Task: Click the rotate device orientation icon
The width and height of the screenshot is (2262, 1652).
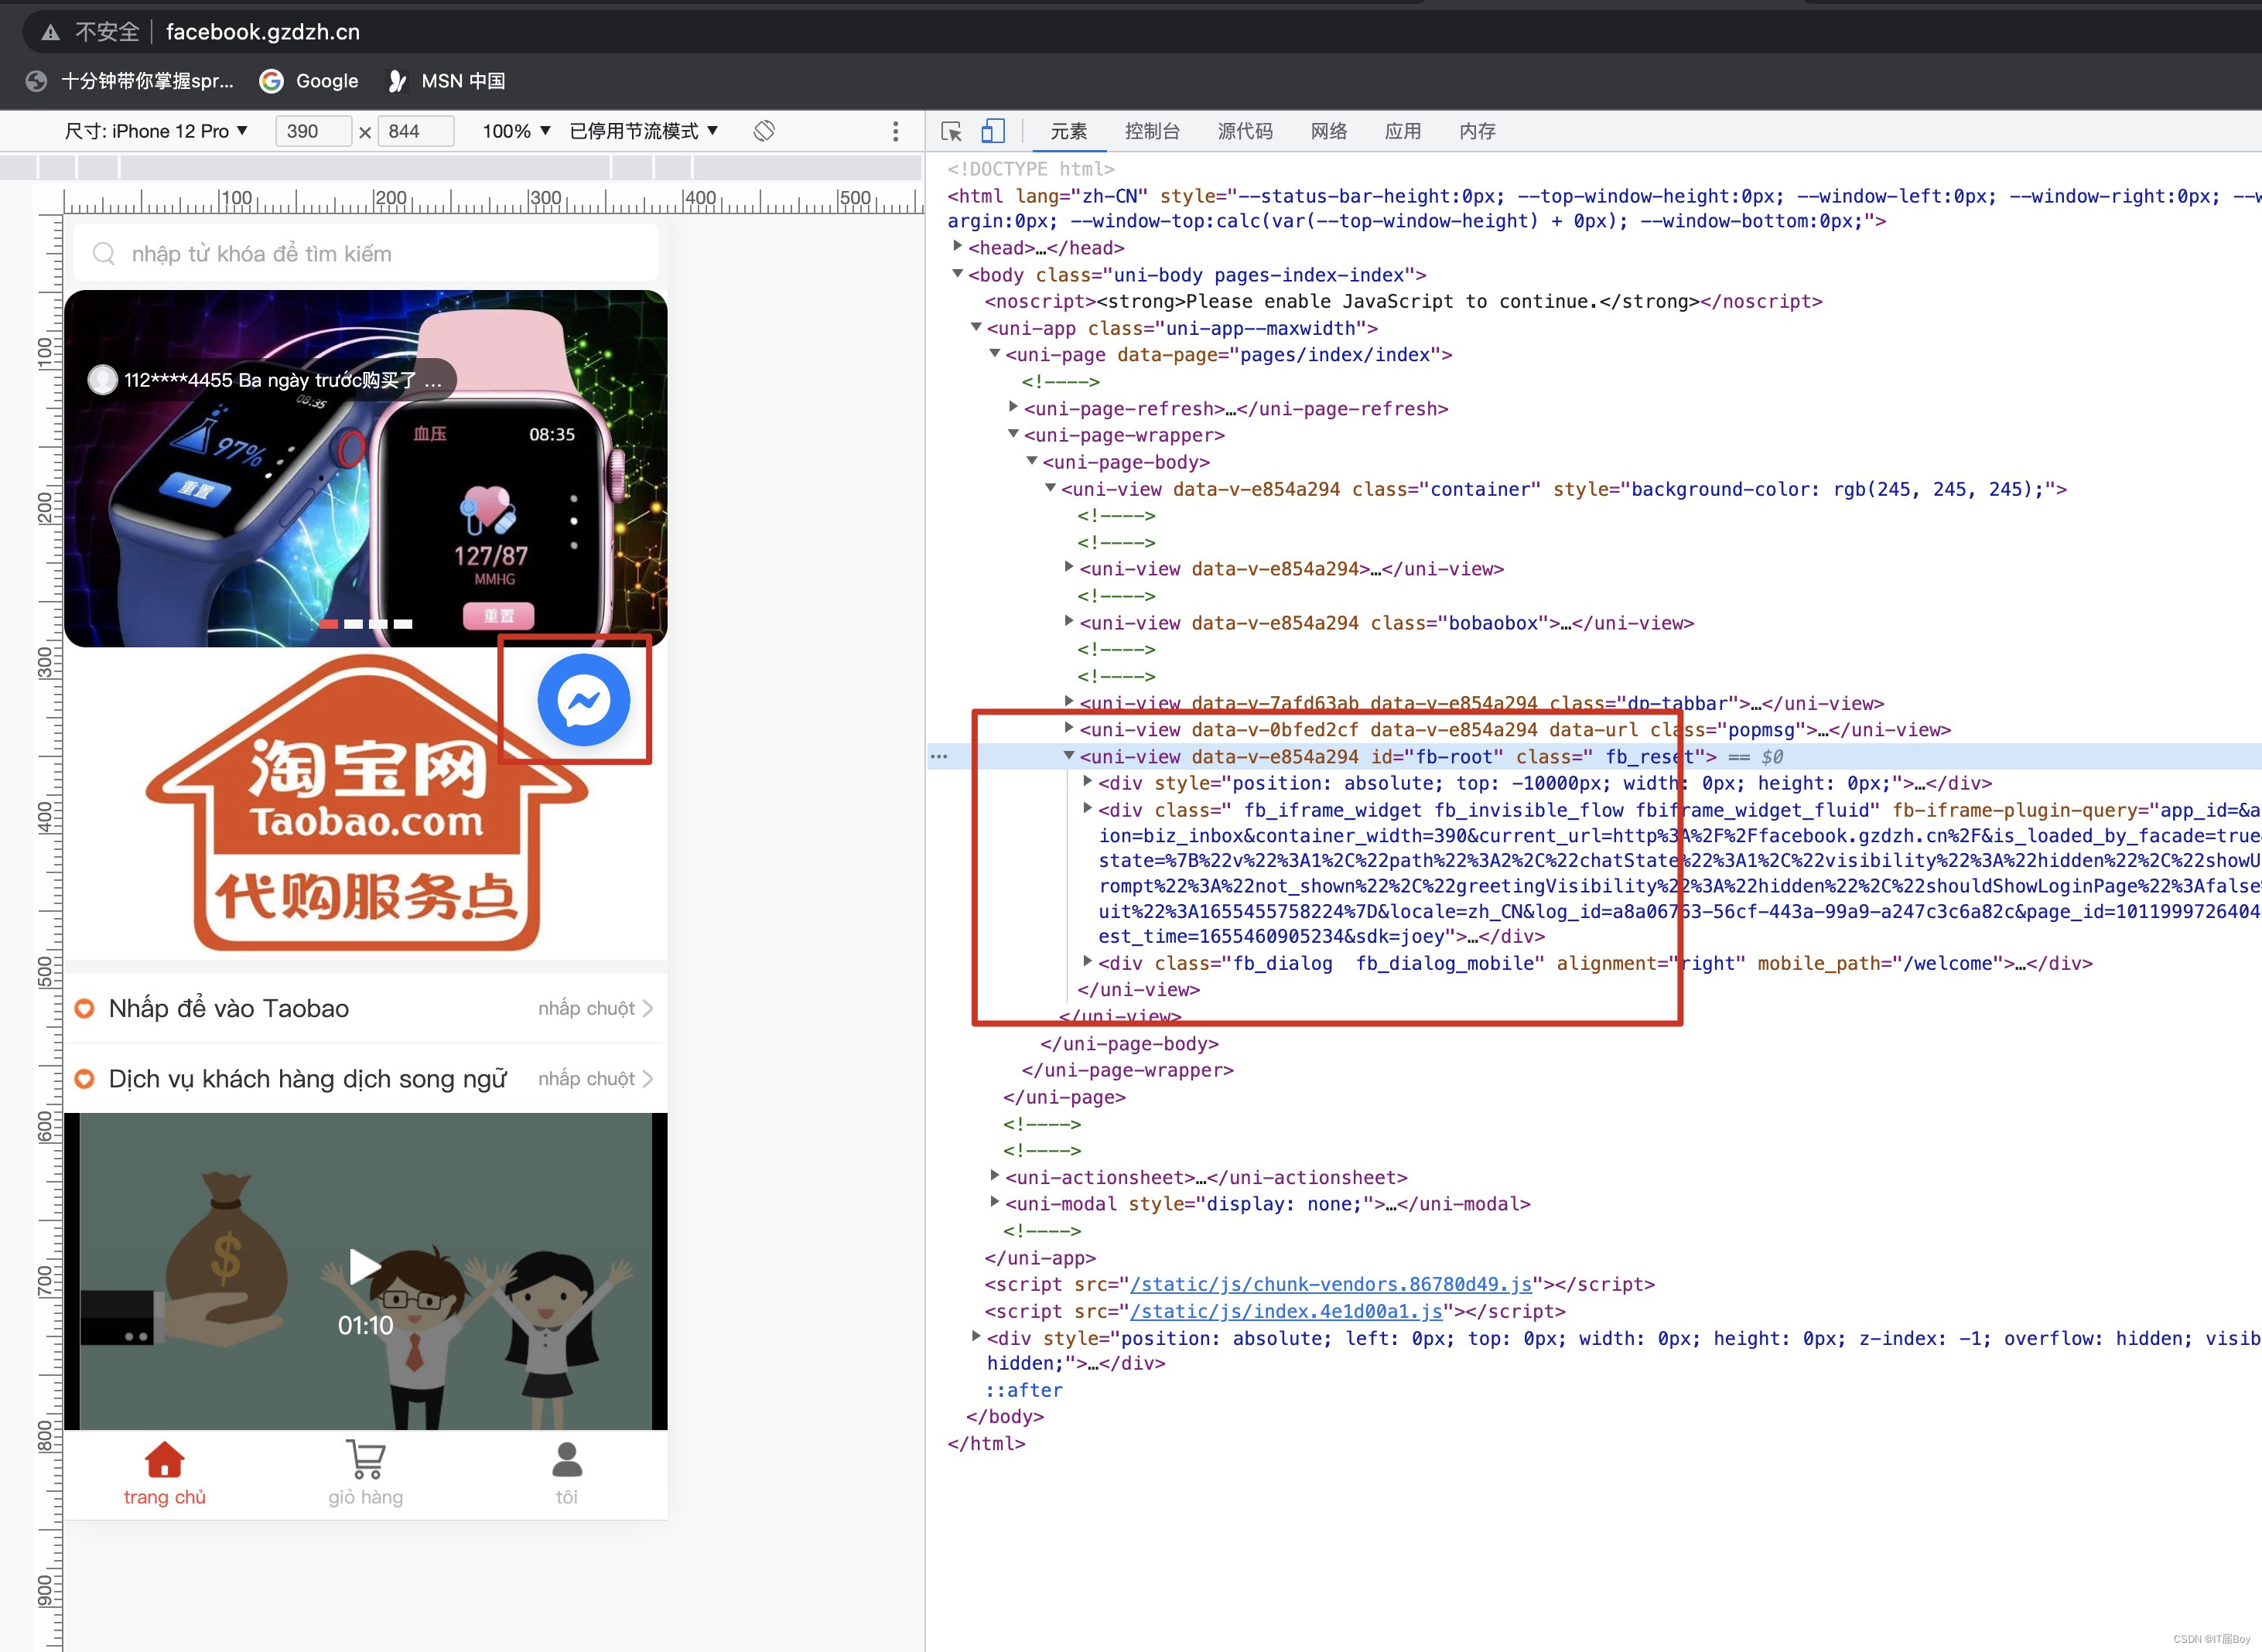Action: 764,131
